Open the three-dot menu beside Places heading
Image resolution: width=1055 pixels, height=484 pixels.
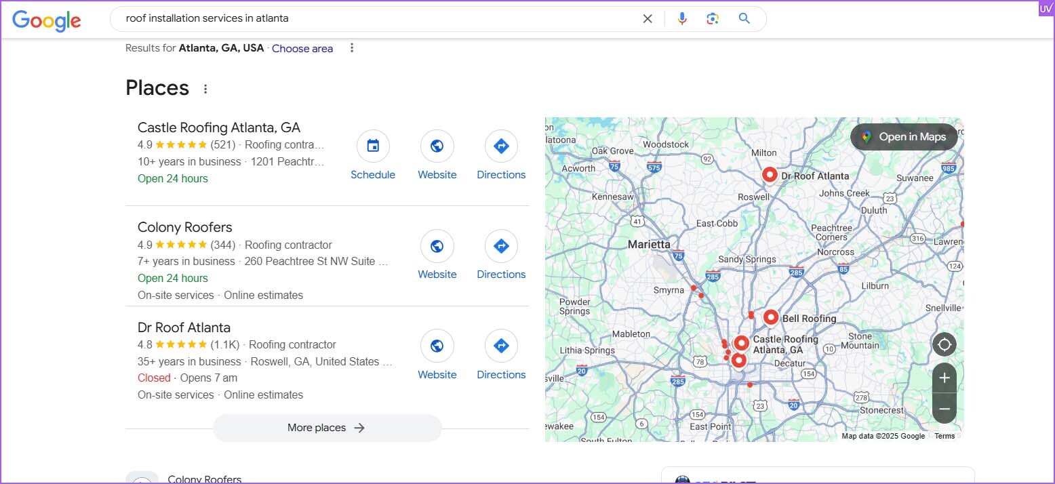click(205, 89)
